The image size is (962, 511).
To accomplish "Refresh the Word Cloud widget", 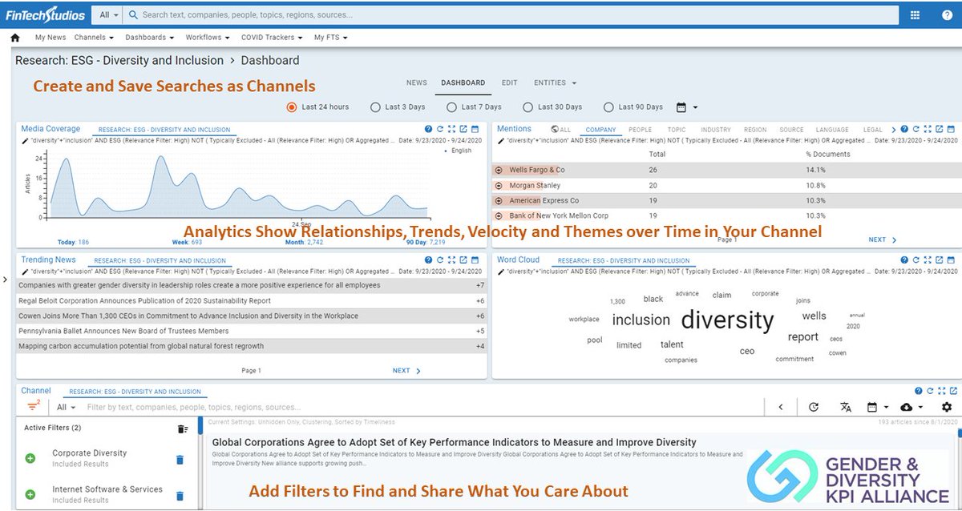I will [916, 260].
